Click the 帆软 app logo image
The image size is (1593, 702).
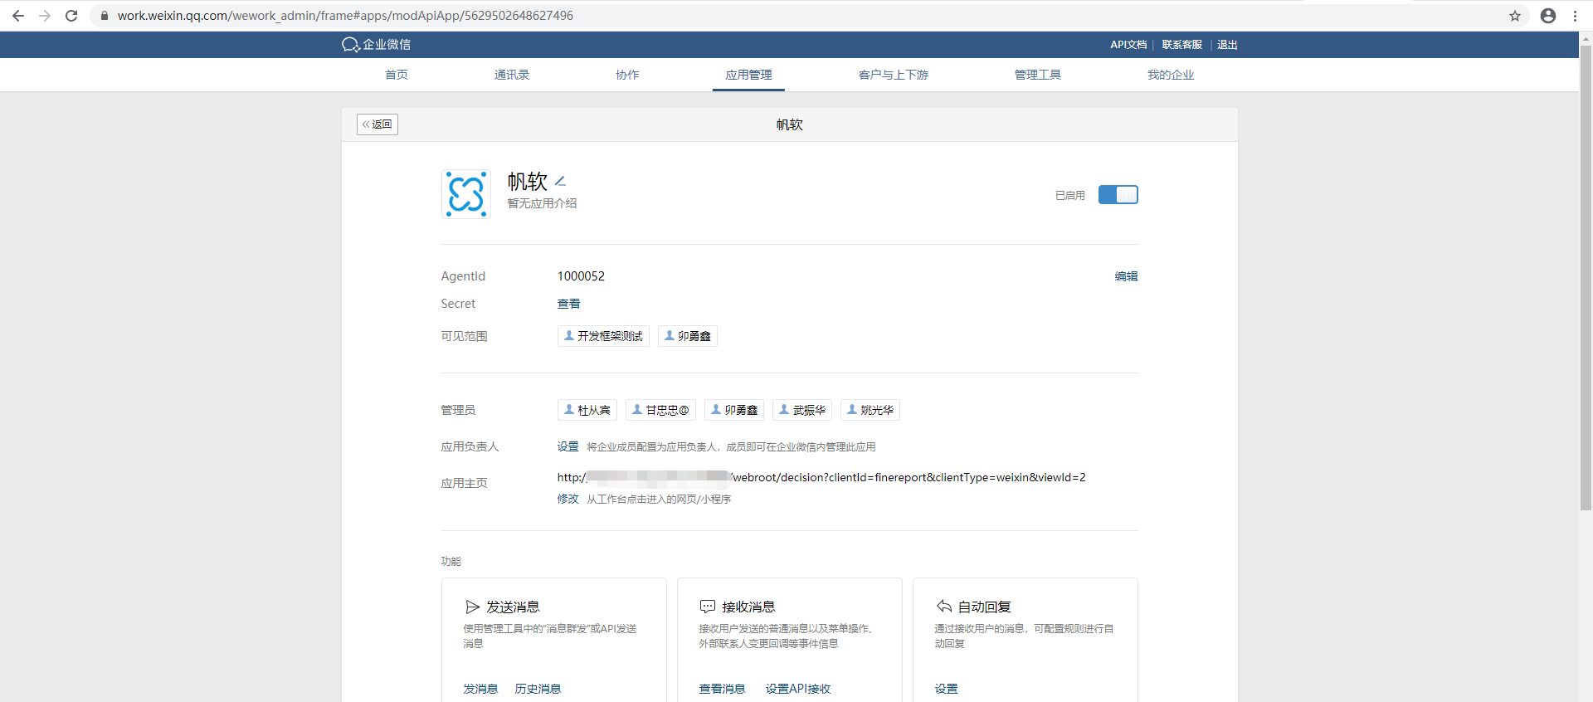tap(466, 194)
